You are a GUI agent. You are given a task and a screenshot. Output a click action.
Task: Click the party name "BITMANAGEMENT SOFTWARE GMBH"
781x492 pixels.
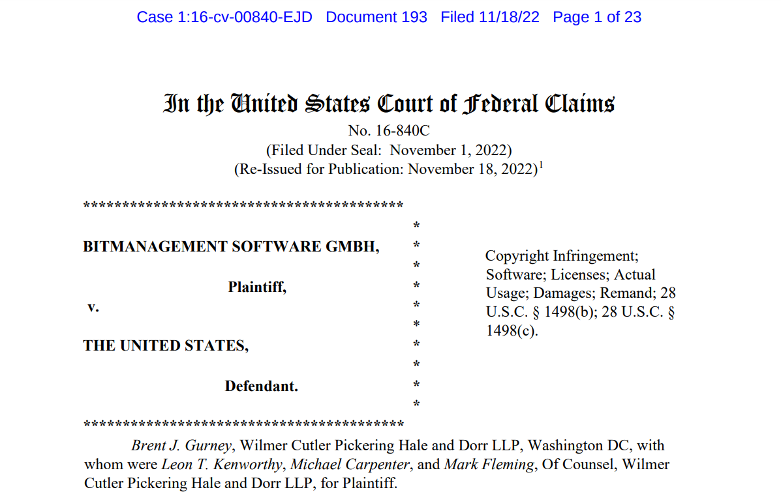[x=231, y=246]
